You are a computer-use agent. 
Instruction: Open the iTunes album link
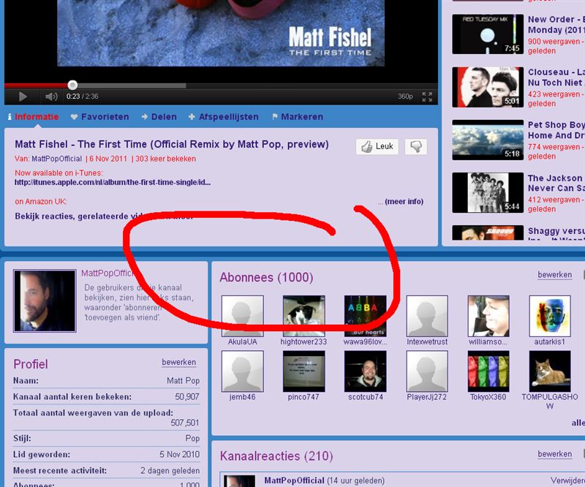point(113,183)
